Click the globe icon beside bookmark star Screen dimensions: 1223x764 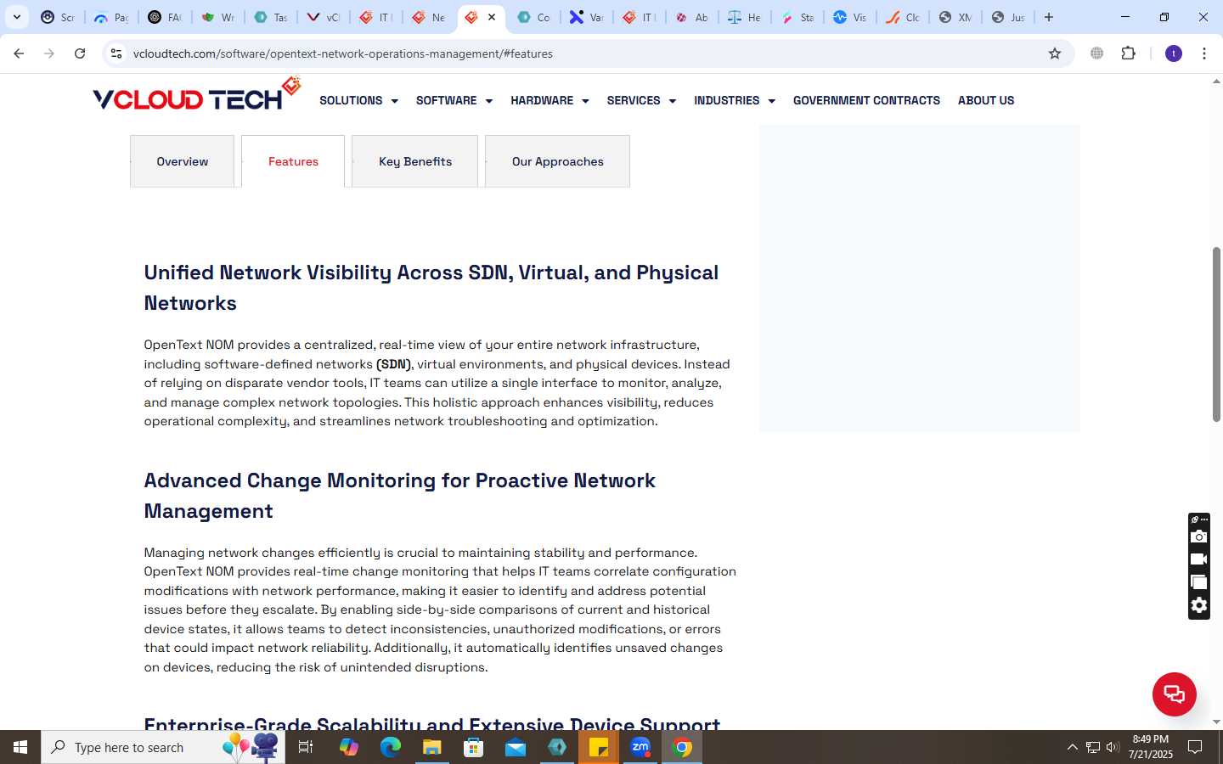pyautogui.click(x=1097, y=53)
